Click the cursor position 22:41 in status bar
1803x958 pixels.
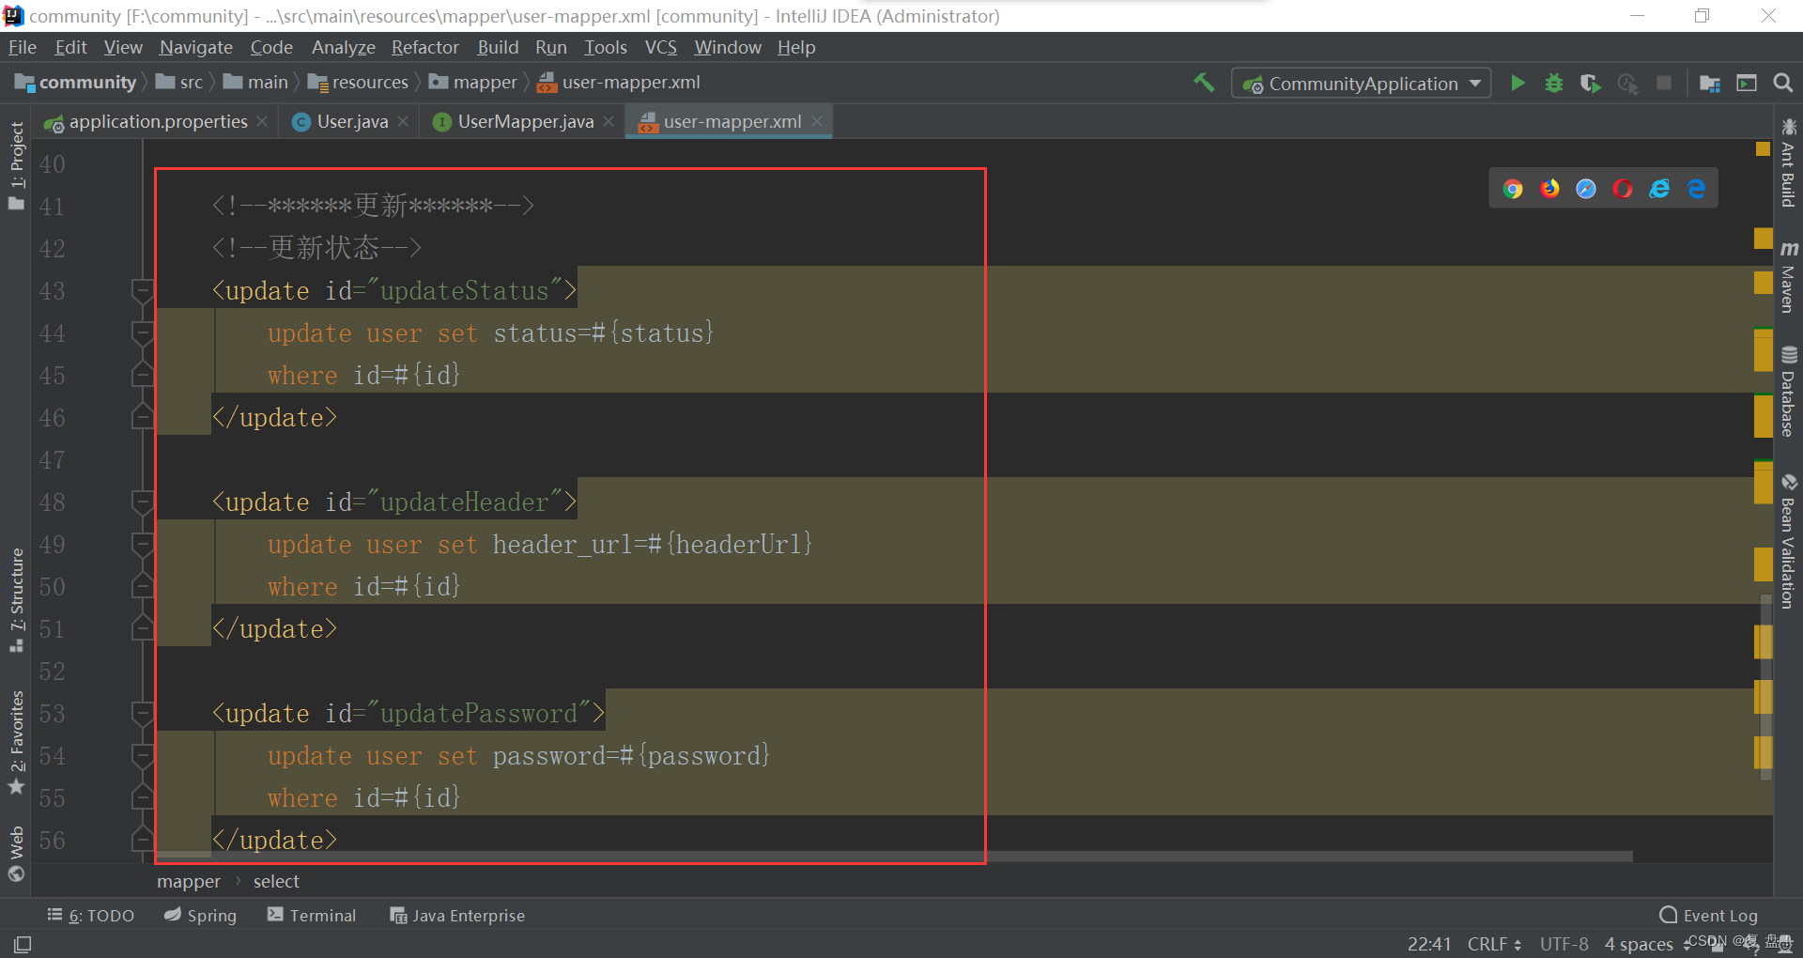coord(1429,944)
